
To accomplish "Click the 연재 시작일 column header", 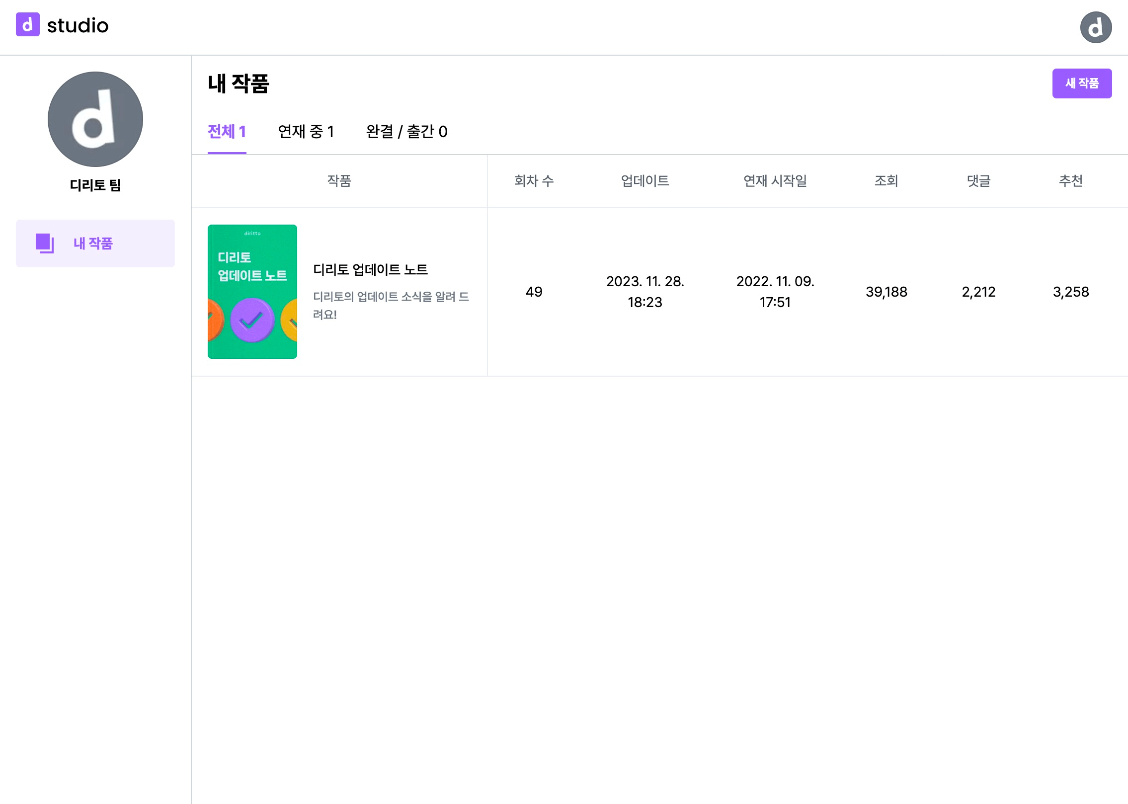I will [775, 181].
